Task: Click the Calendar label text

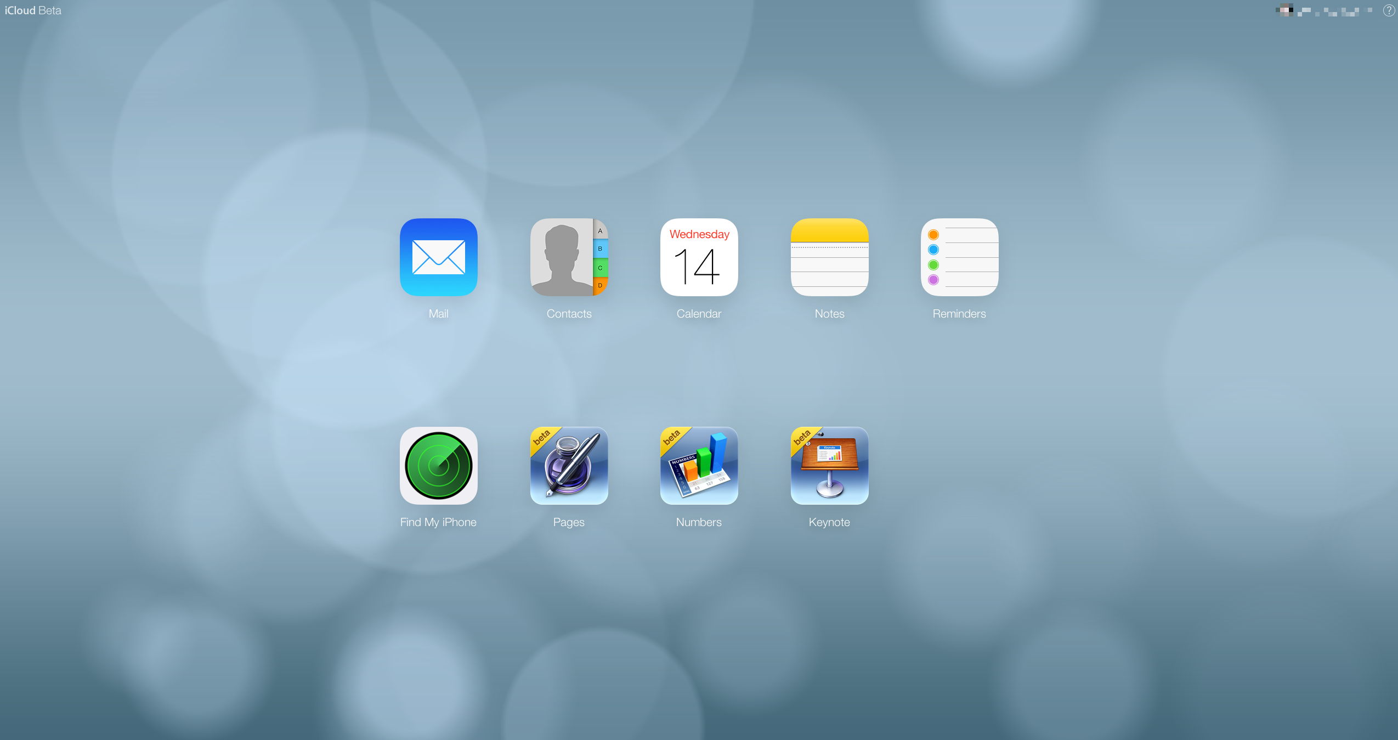Action: [698, 313]
